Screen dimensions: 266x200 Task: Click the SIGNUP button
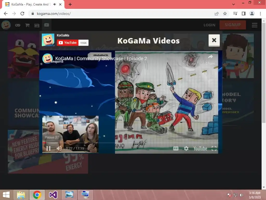tap(232, 25)
